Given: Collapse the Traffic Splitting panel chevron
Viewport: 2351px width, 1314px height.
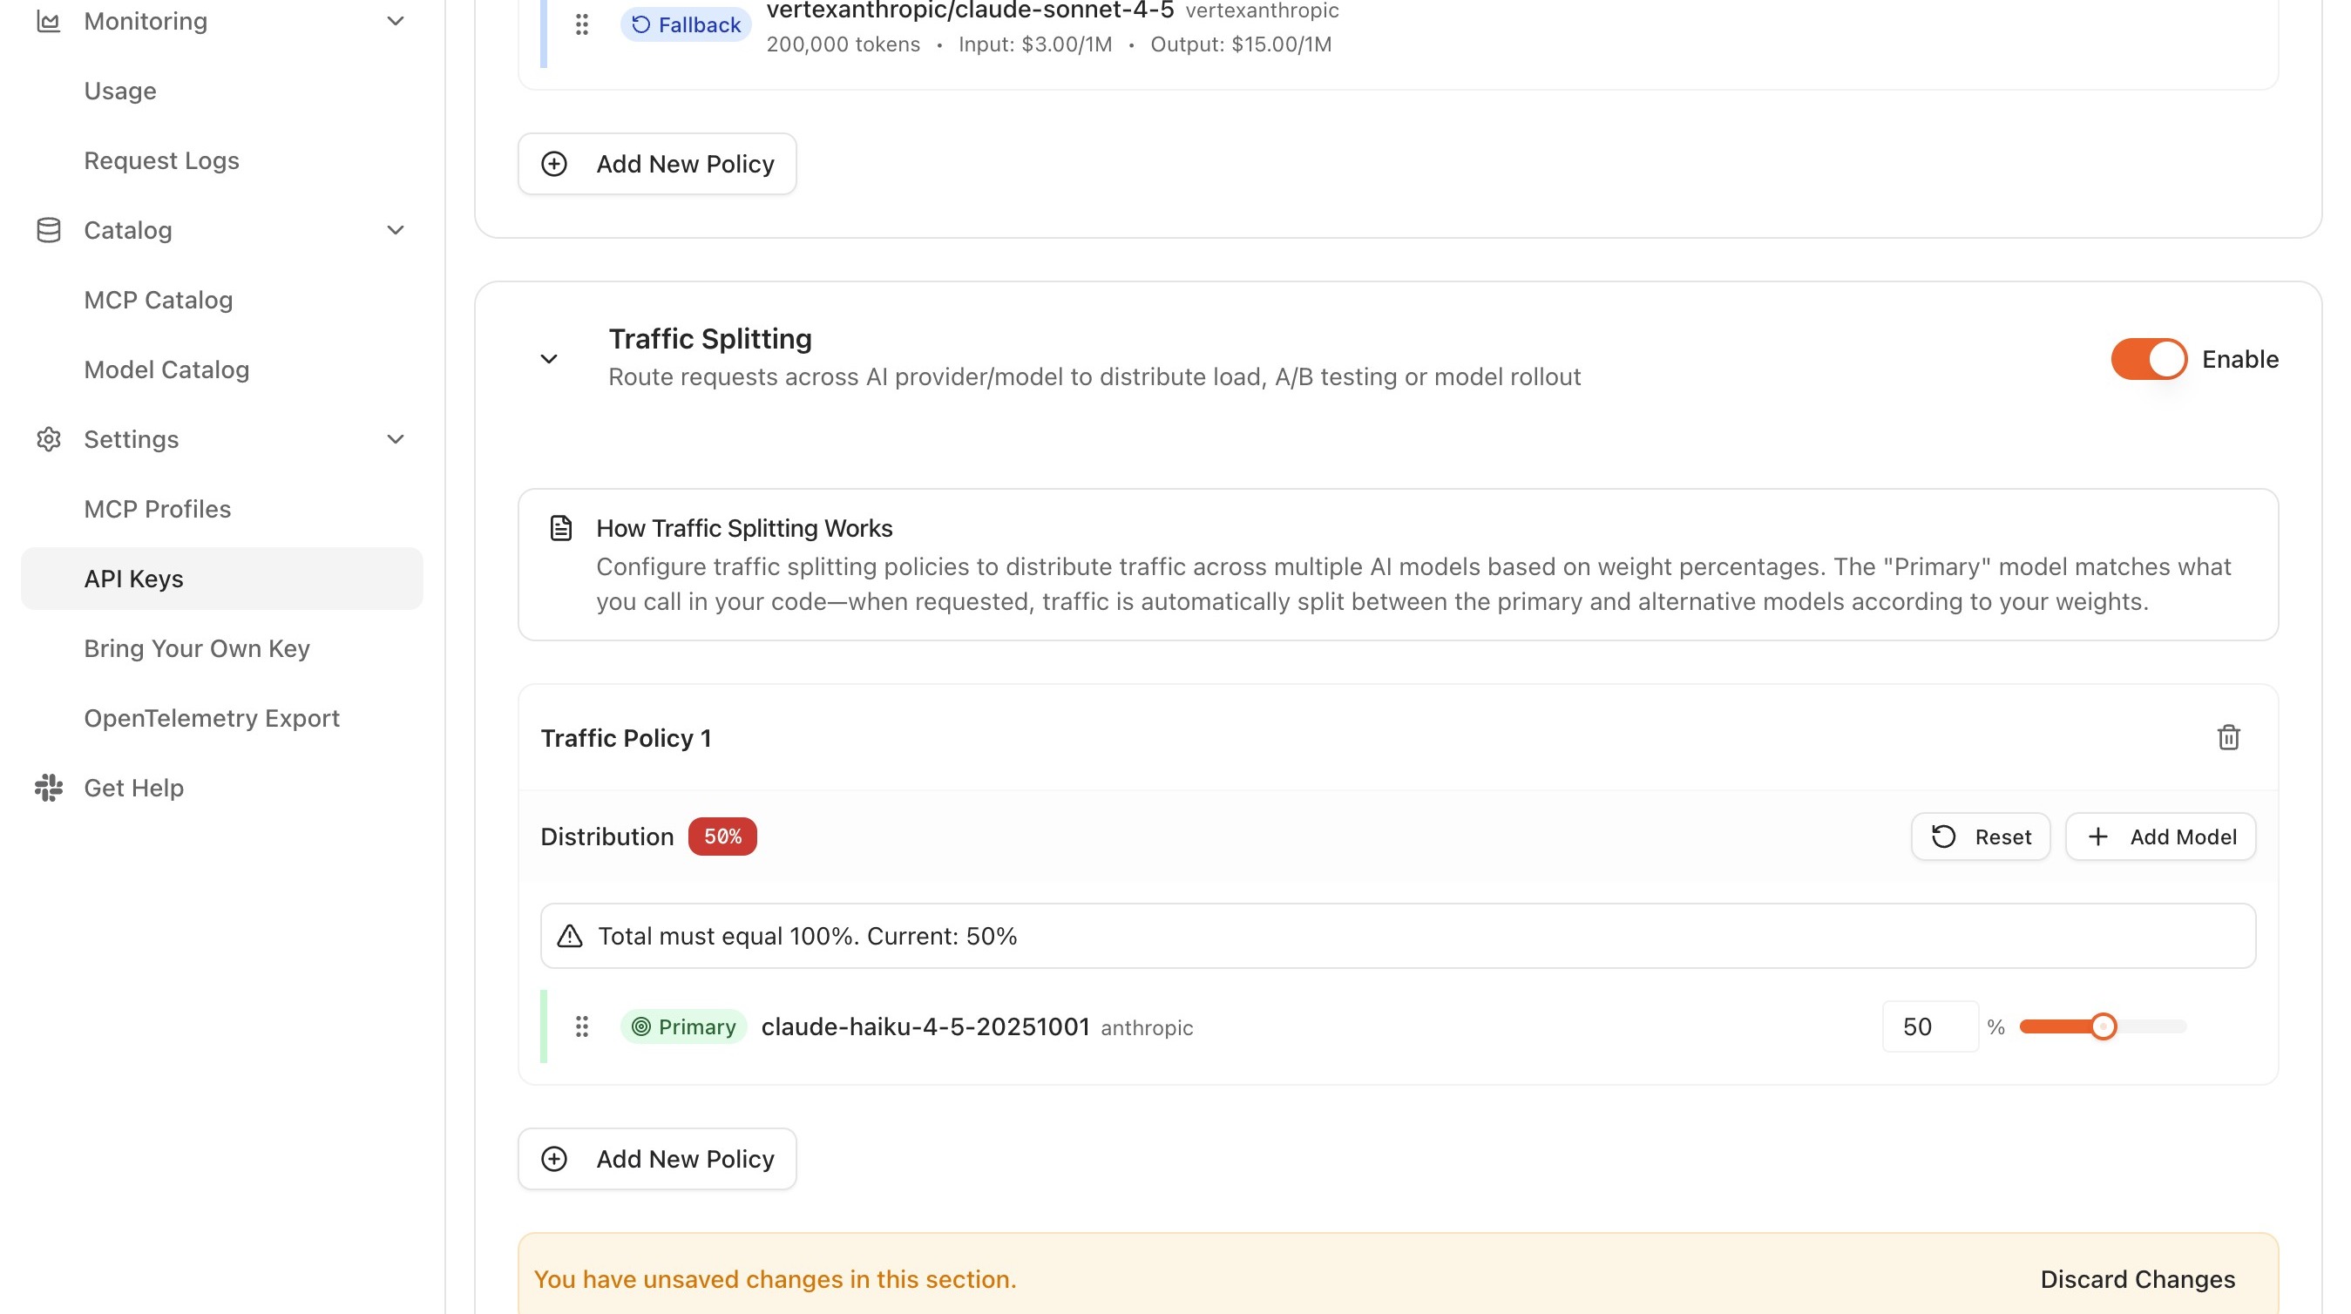Looking at the screenshot, I should [x=548, y=359].
